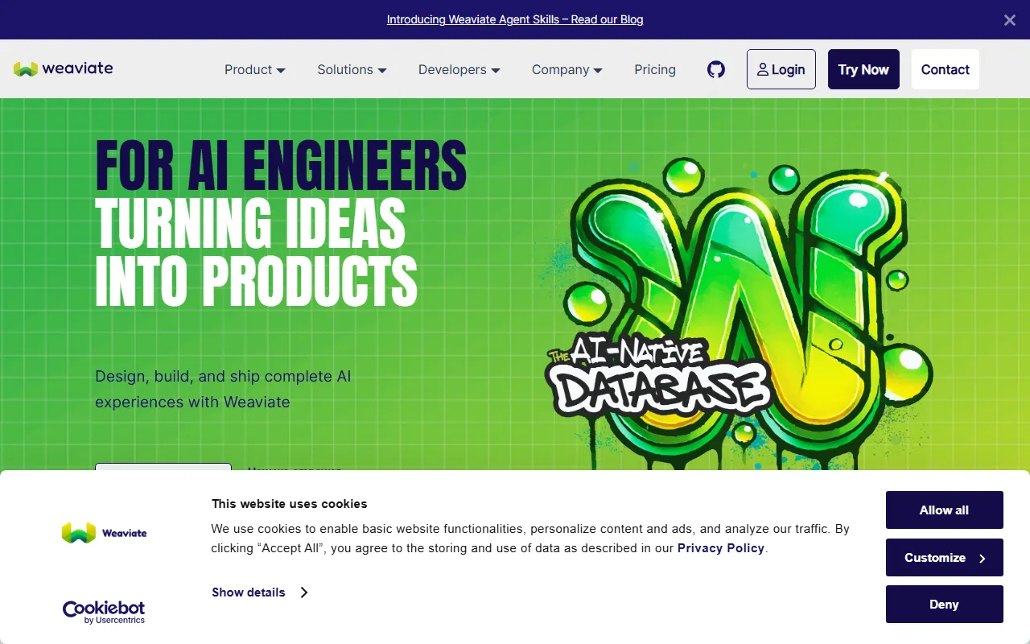This screenshot has height=644, width=1030.
Task: Expand Show details in cookie banner
Action: coord(259,592)
